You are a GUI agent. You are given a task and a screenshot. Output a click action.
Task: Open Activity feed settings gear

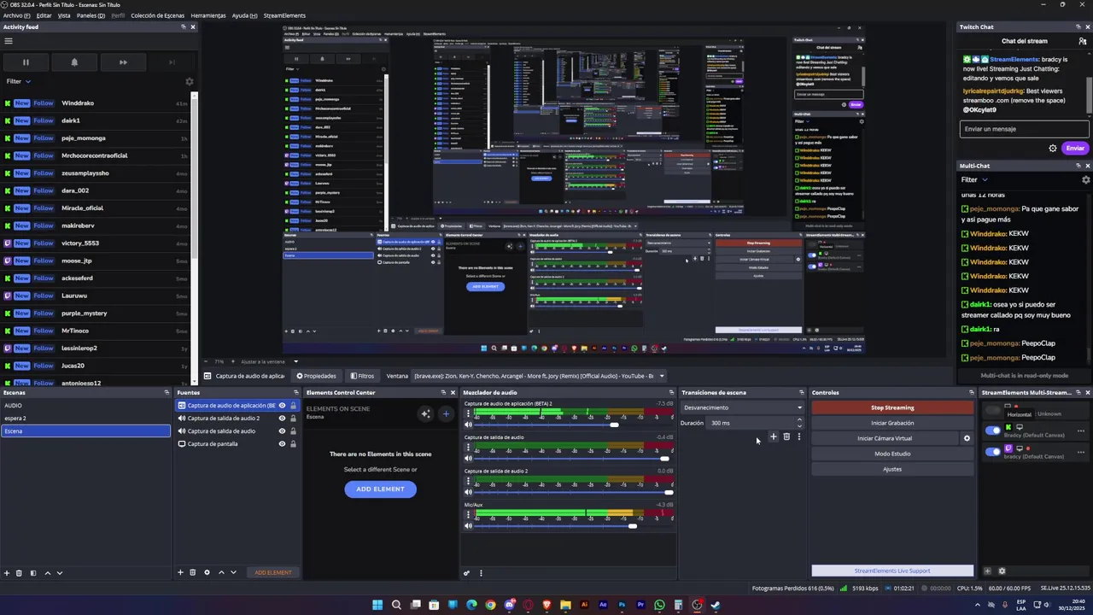190,82
